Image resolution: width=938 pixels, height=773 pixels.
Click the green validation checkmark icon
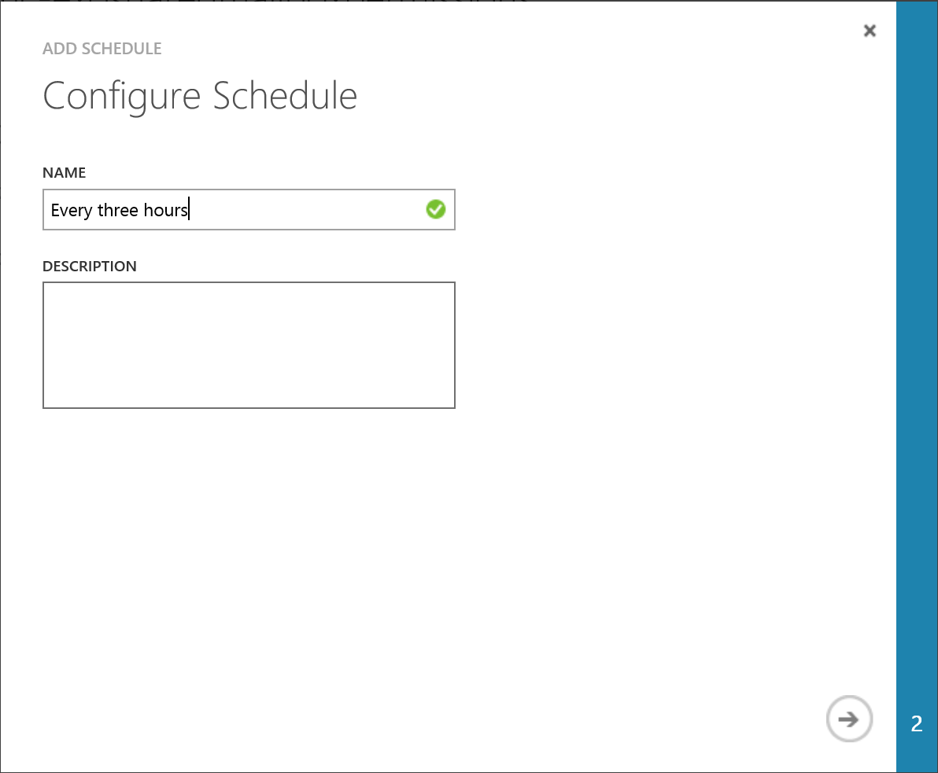435,209
